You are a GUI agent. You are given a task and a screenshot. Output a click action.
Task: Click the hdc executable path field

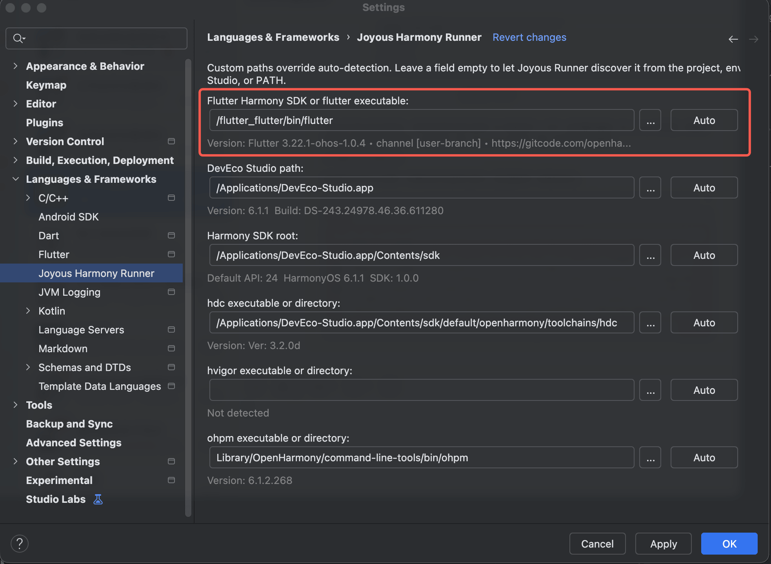[x=422, y=323]
